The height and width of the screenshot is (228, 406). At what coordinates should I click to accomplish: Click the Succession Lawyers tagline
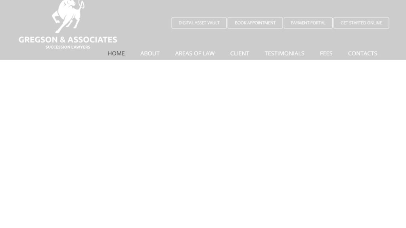[x=68, y=47]
